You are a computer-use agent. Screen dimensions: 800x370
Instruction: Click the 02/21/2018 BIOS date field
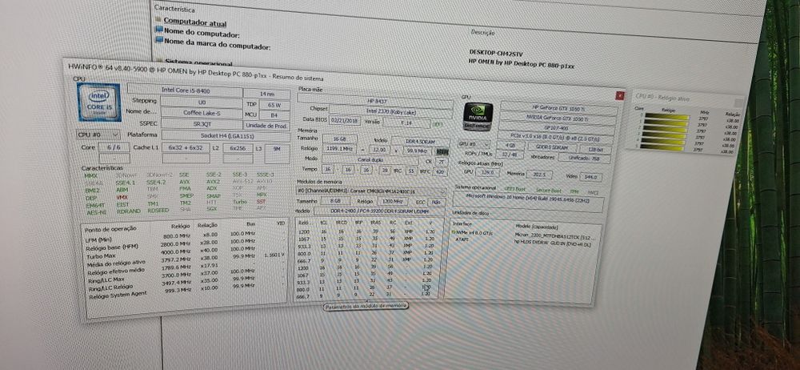[x=345, y=121]
